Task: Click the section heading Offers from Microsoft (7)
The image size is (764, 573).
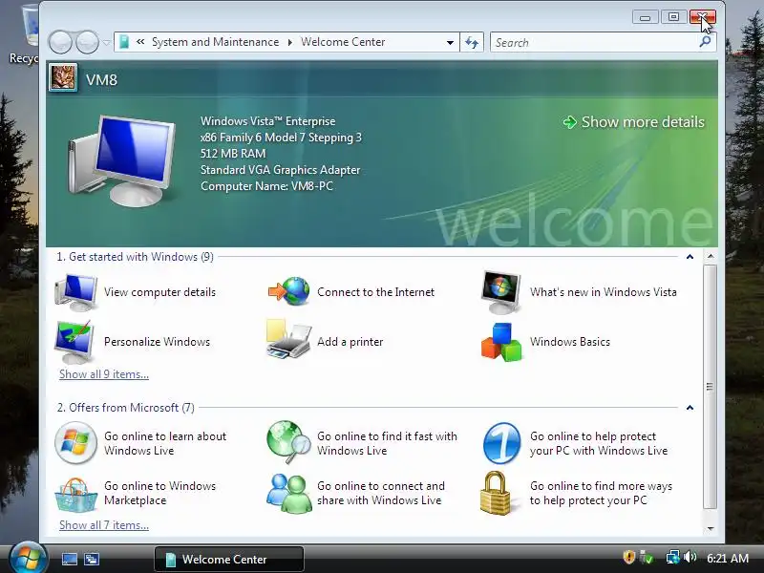Action: (x=126, y=408)
